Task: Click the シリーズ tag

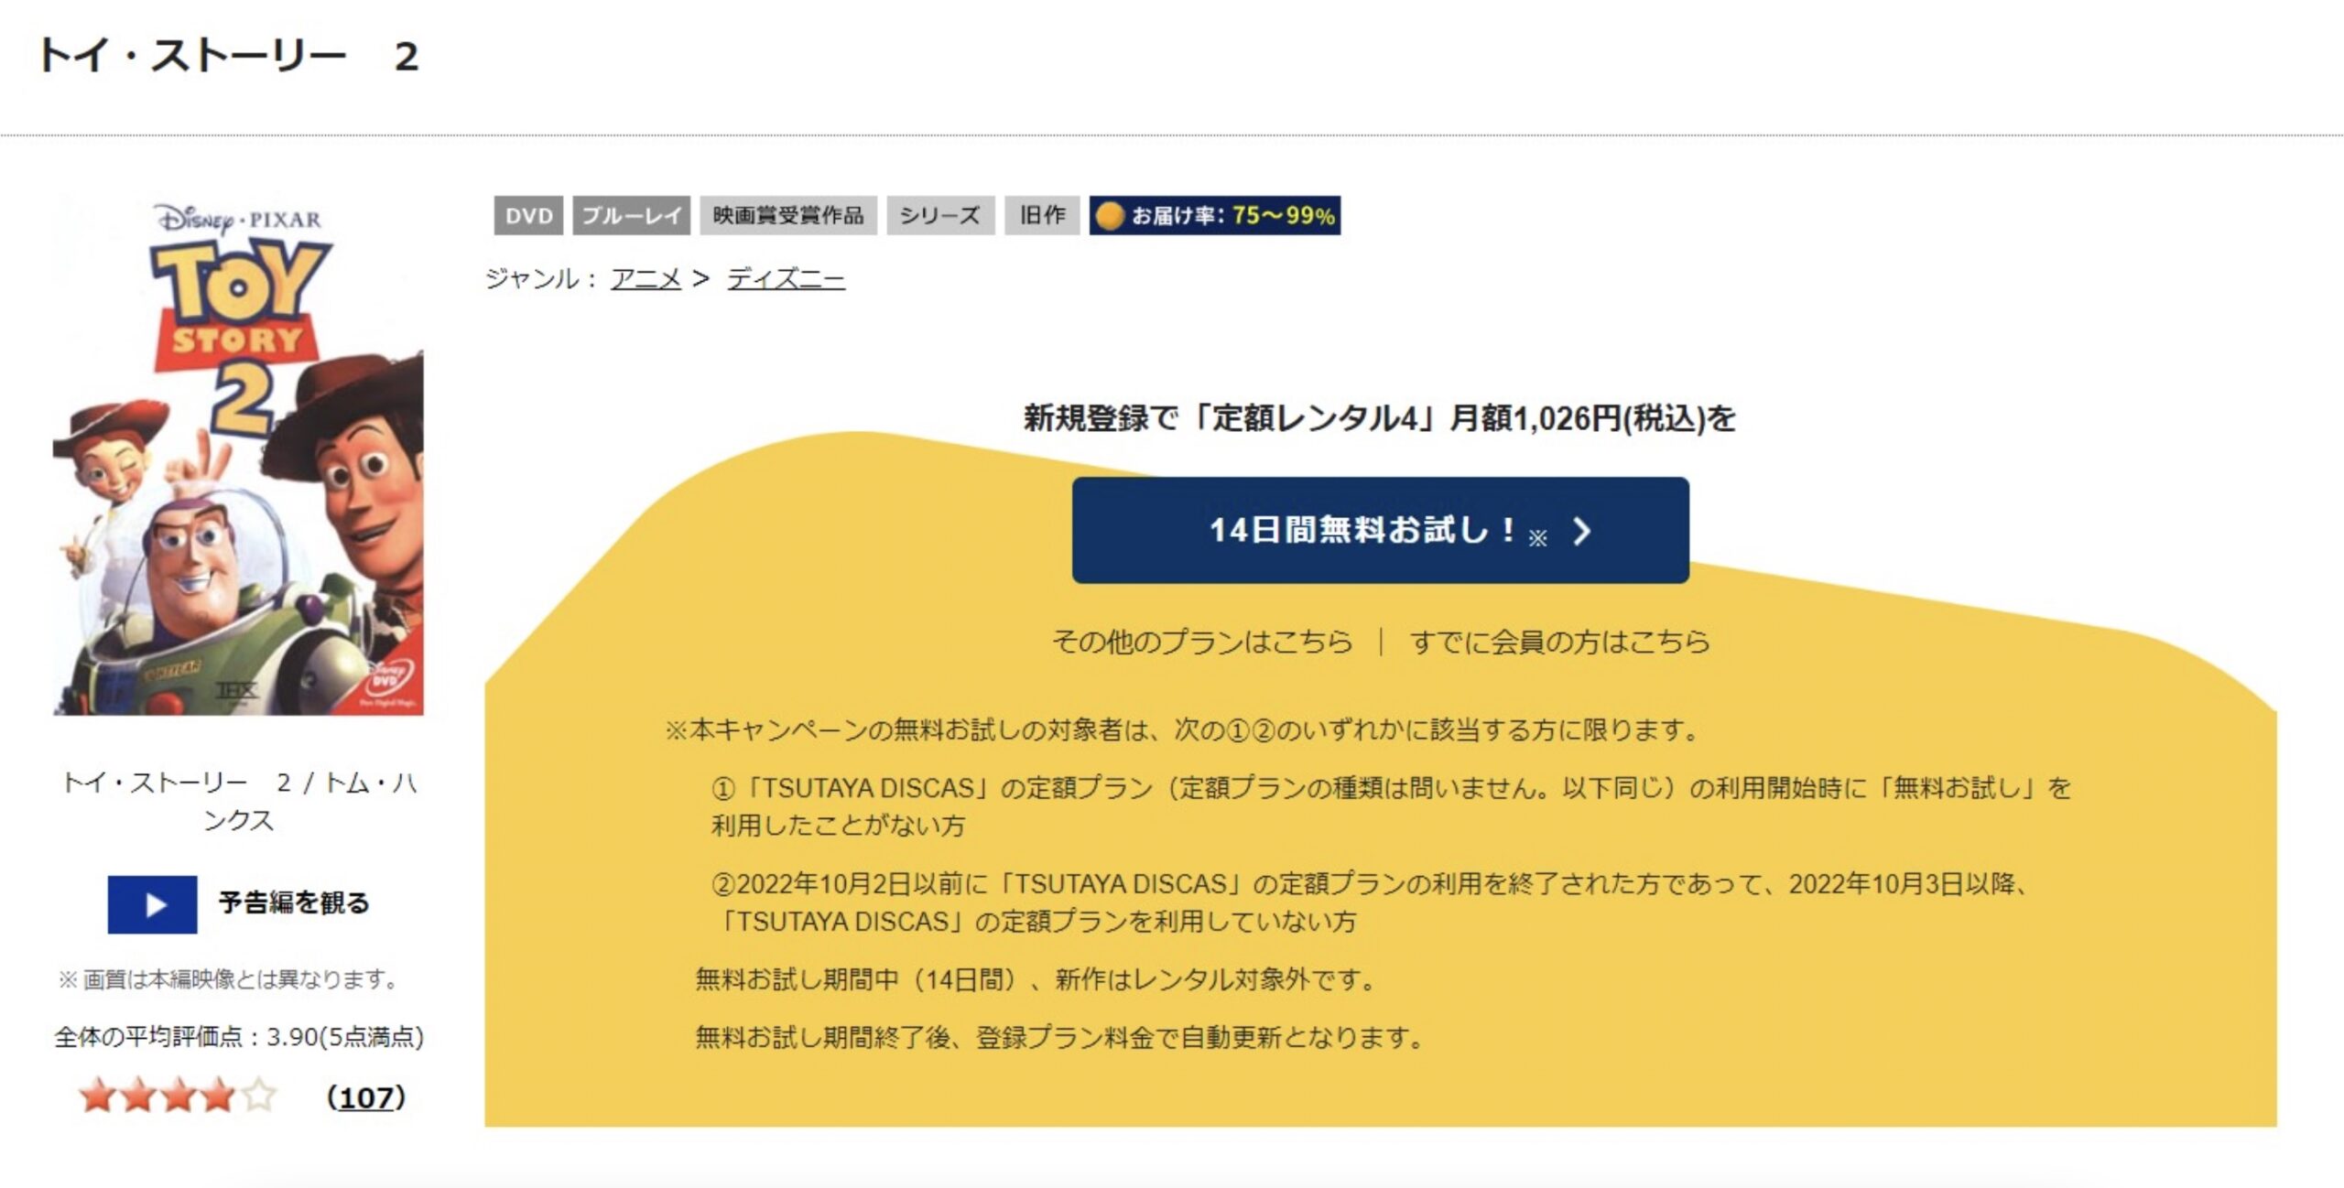Action: [x=940, y=215]
